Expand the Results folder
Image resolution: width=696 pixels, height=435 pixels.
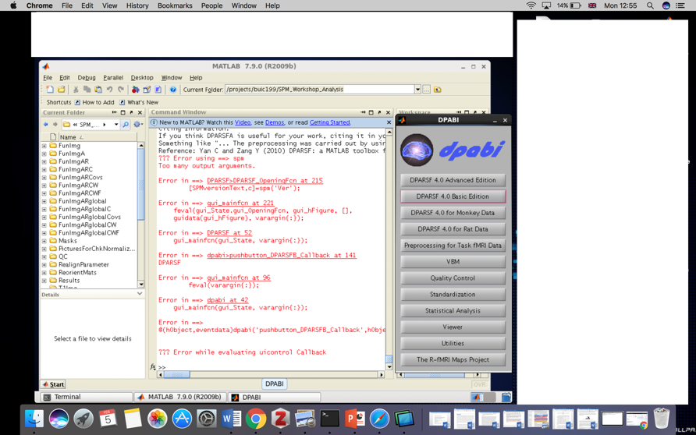click(44, 281)
